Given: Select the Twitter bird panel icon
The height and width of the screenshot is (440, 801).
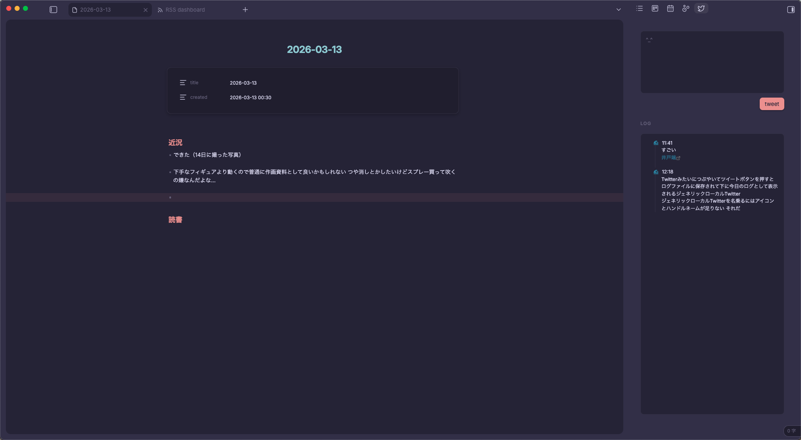Looking at the screenshot, I should 701,9.
